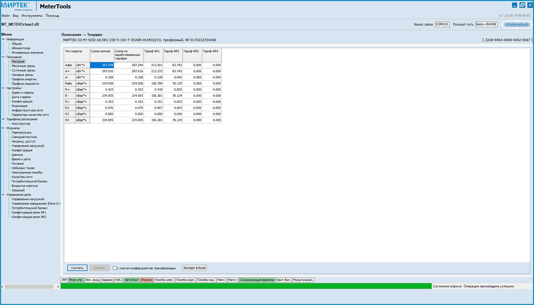Collapse the Тарифное расписание section
The width and height of the screenshot is (534, 305).
pyautogui.click(x=3, y=119)
